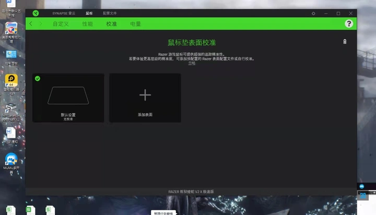The image size is (376, 215).
Task: Open help with the question mark icon
Action: tap(349, 23)
